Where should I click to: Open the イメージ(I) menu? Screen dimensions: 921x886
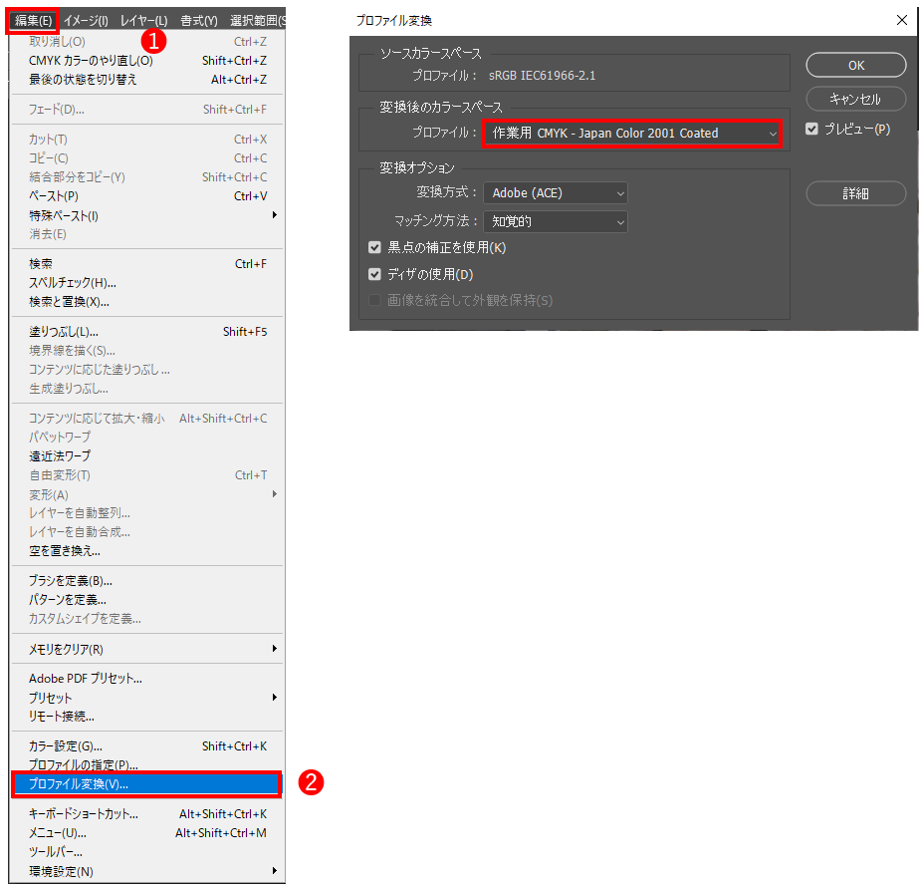click(86, 20)
